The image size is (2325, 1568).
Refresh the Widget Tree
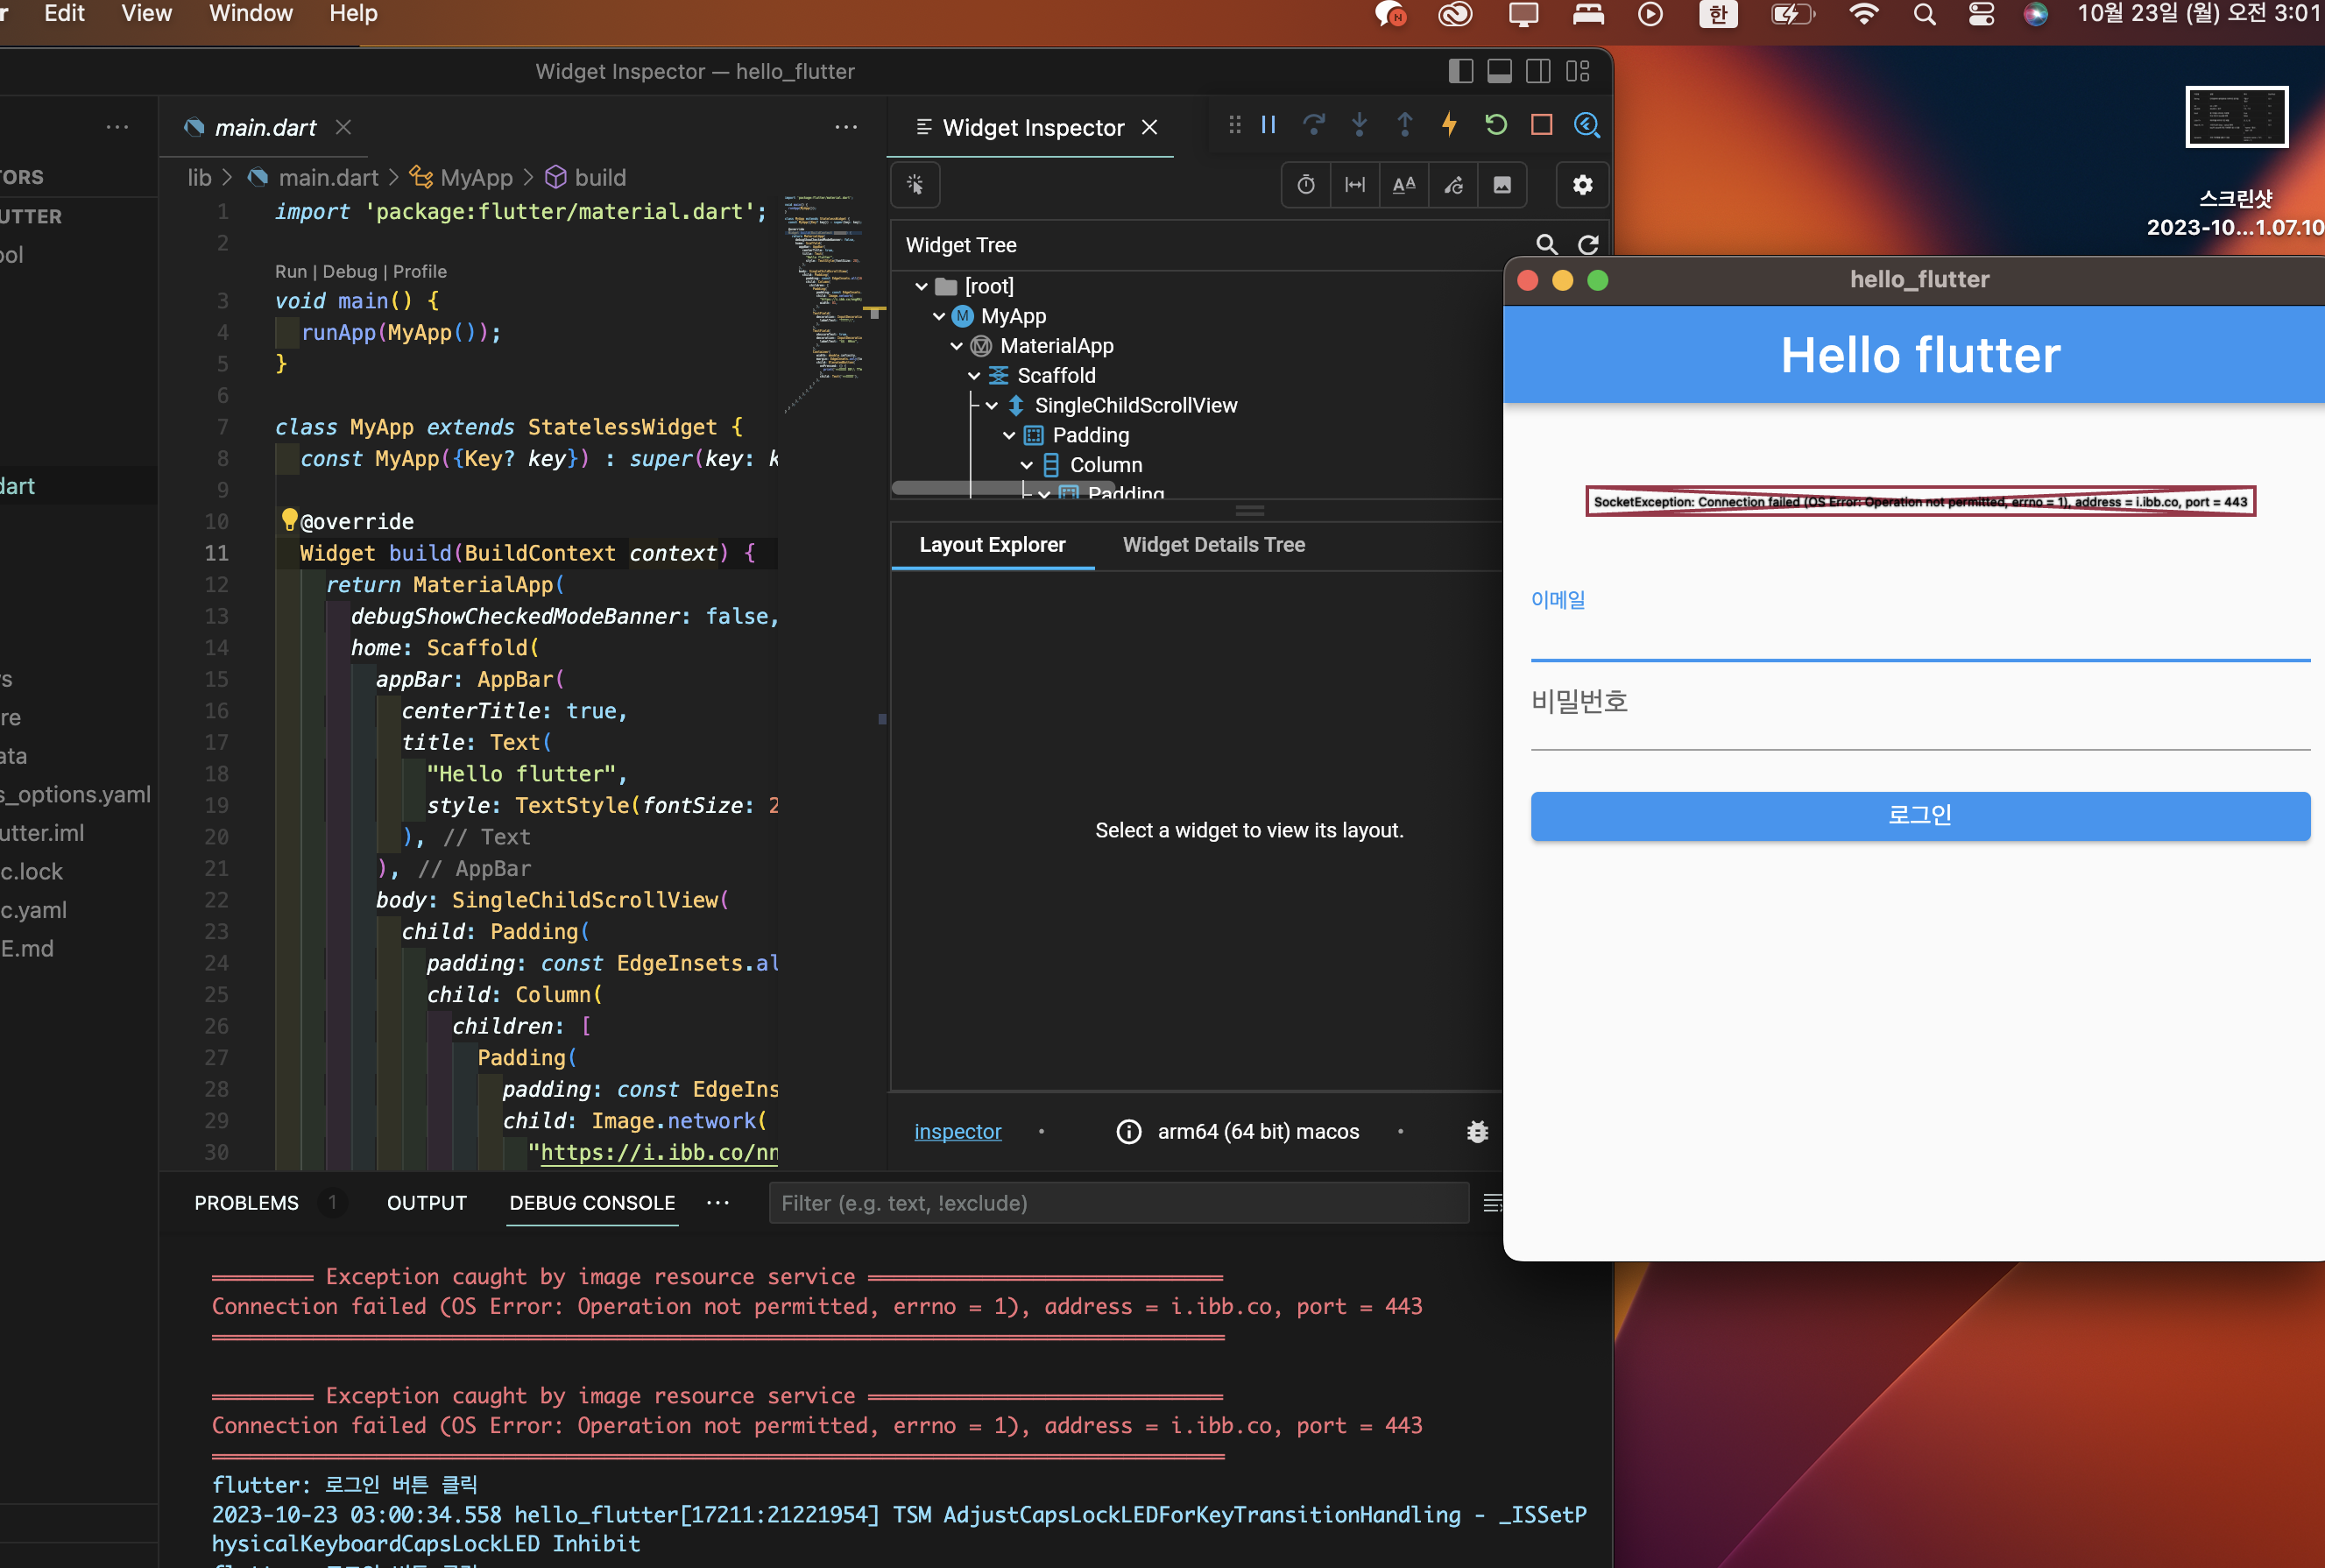1588,245
